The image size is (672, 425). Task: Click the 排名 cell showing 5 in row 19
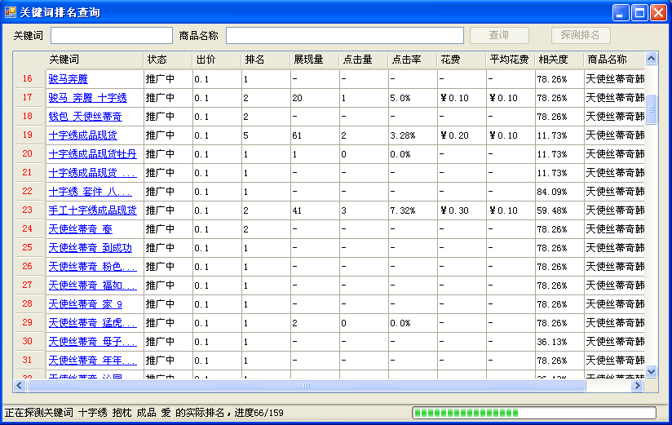point(266,135)
